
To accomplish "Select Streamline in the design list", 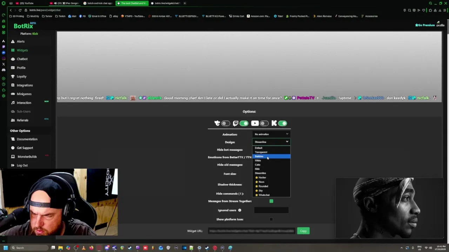I will (x=271, y=173).
